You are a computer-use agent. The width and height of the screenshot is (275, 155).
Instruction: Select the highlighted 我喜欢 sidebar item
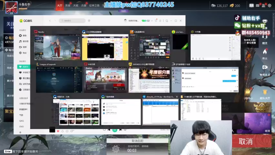24,67
